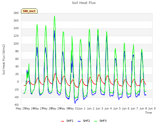The width and height of the screenshot is (168, 126).
Task: Click the 140 y-axis tick label
Action: point(16,28)
